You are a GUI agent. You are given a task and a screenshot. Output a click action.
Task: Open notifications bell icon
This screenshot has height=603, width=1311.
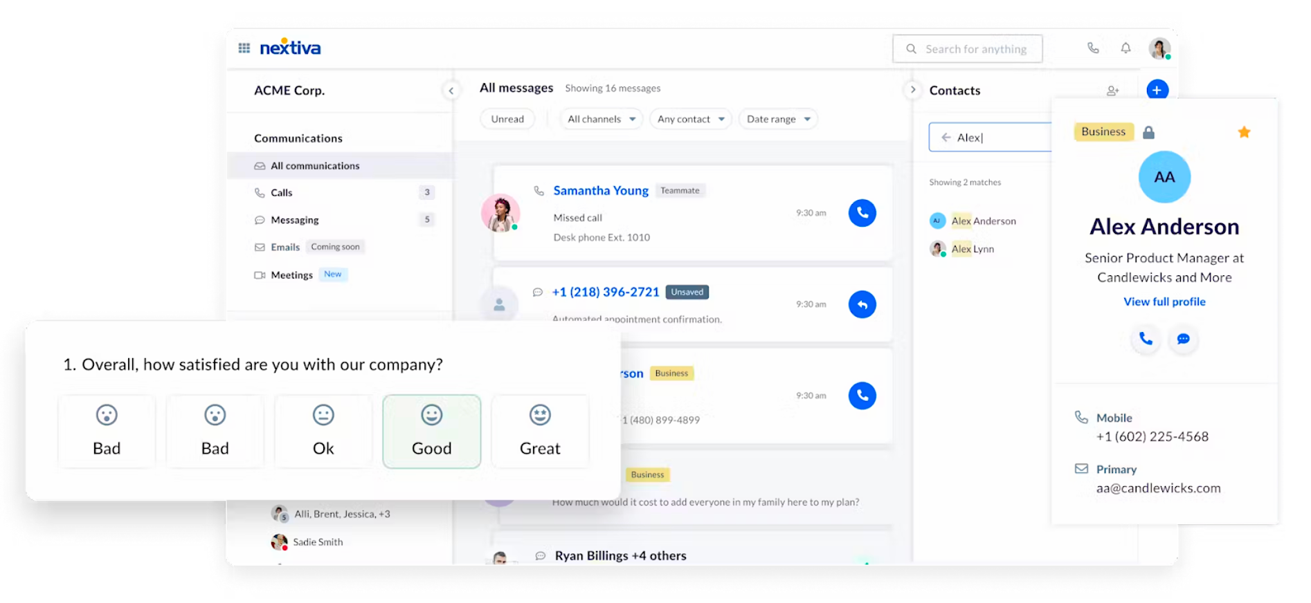(x=1125, y=48)
